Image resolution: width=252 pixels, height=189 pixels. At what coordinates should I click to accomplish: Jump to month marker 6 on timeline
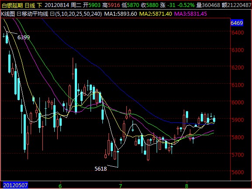(x=60, y=186)
